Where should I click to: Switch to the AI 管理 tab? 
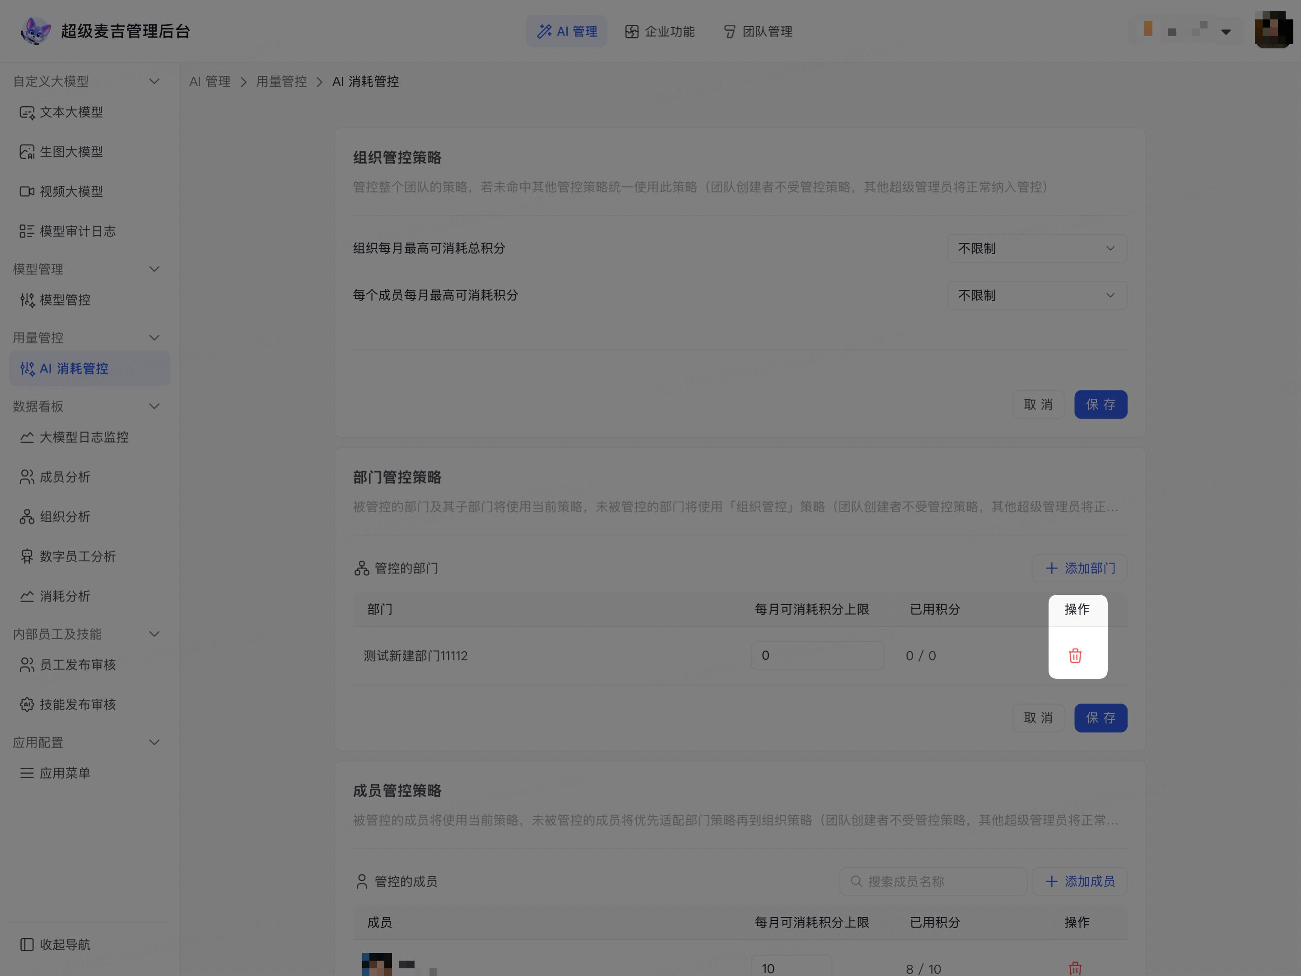coord(566,31)
